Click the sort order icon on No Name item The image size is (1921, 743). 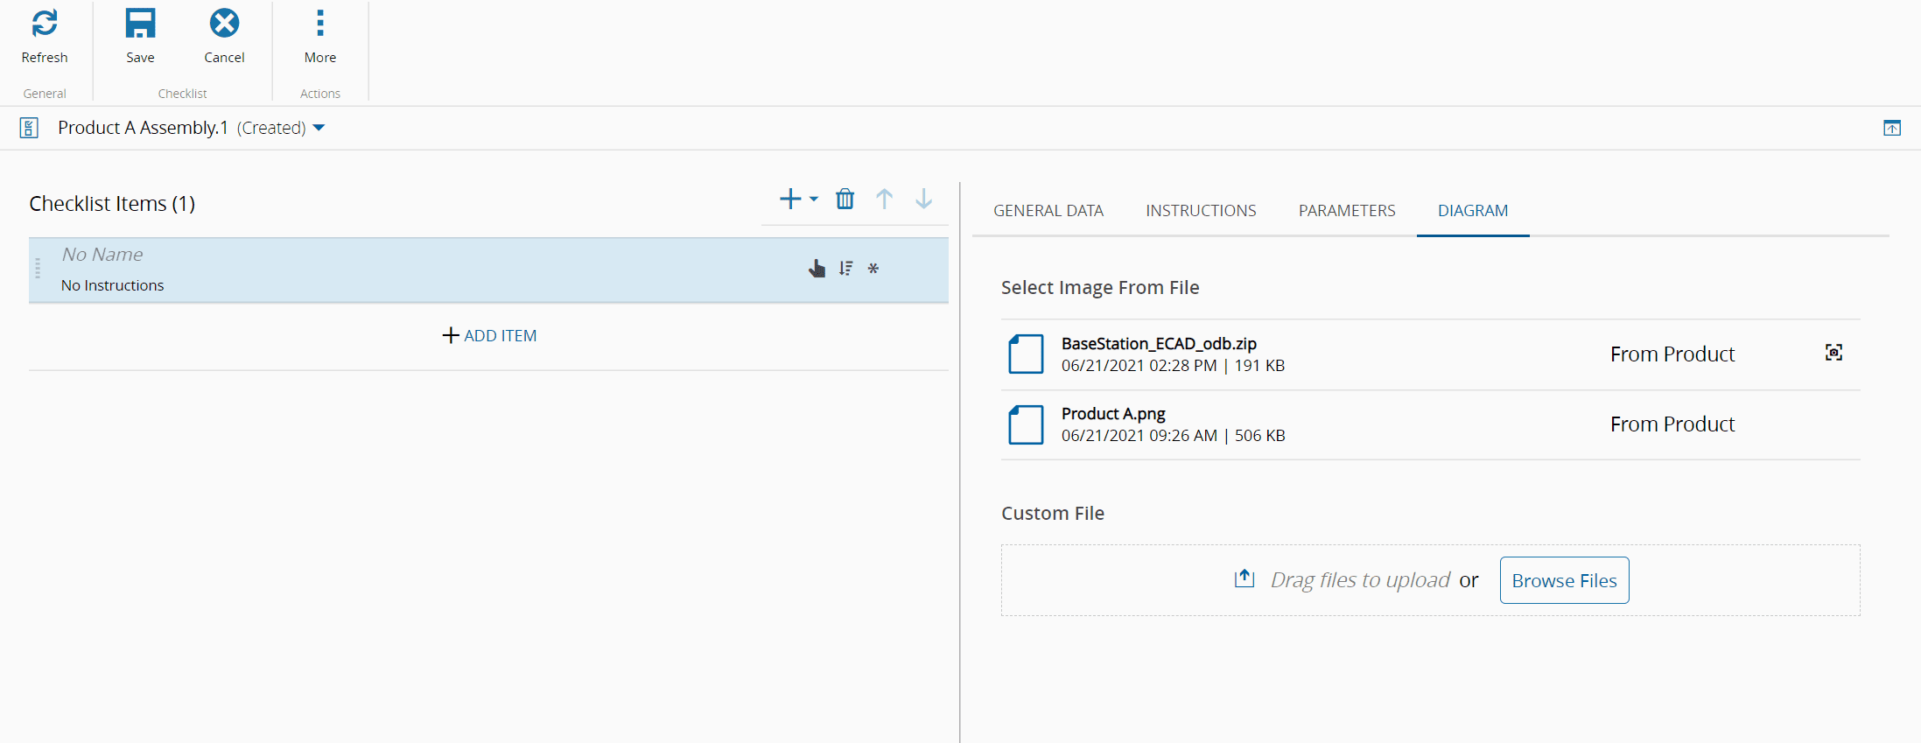[845, 269]
